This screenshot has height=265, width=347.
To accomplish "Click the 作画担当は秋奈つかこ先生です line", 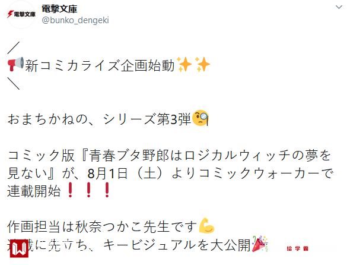I will pyautogui.click(x=102, y=226).
